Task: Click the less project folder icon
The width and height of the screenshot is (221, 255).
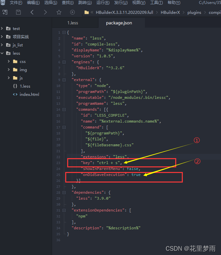Action: click(8, 53)
